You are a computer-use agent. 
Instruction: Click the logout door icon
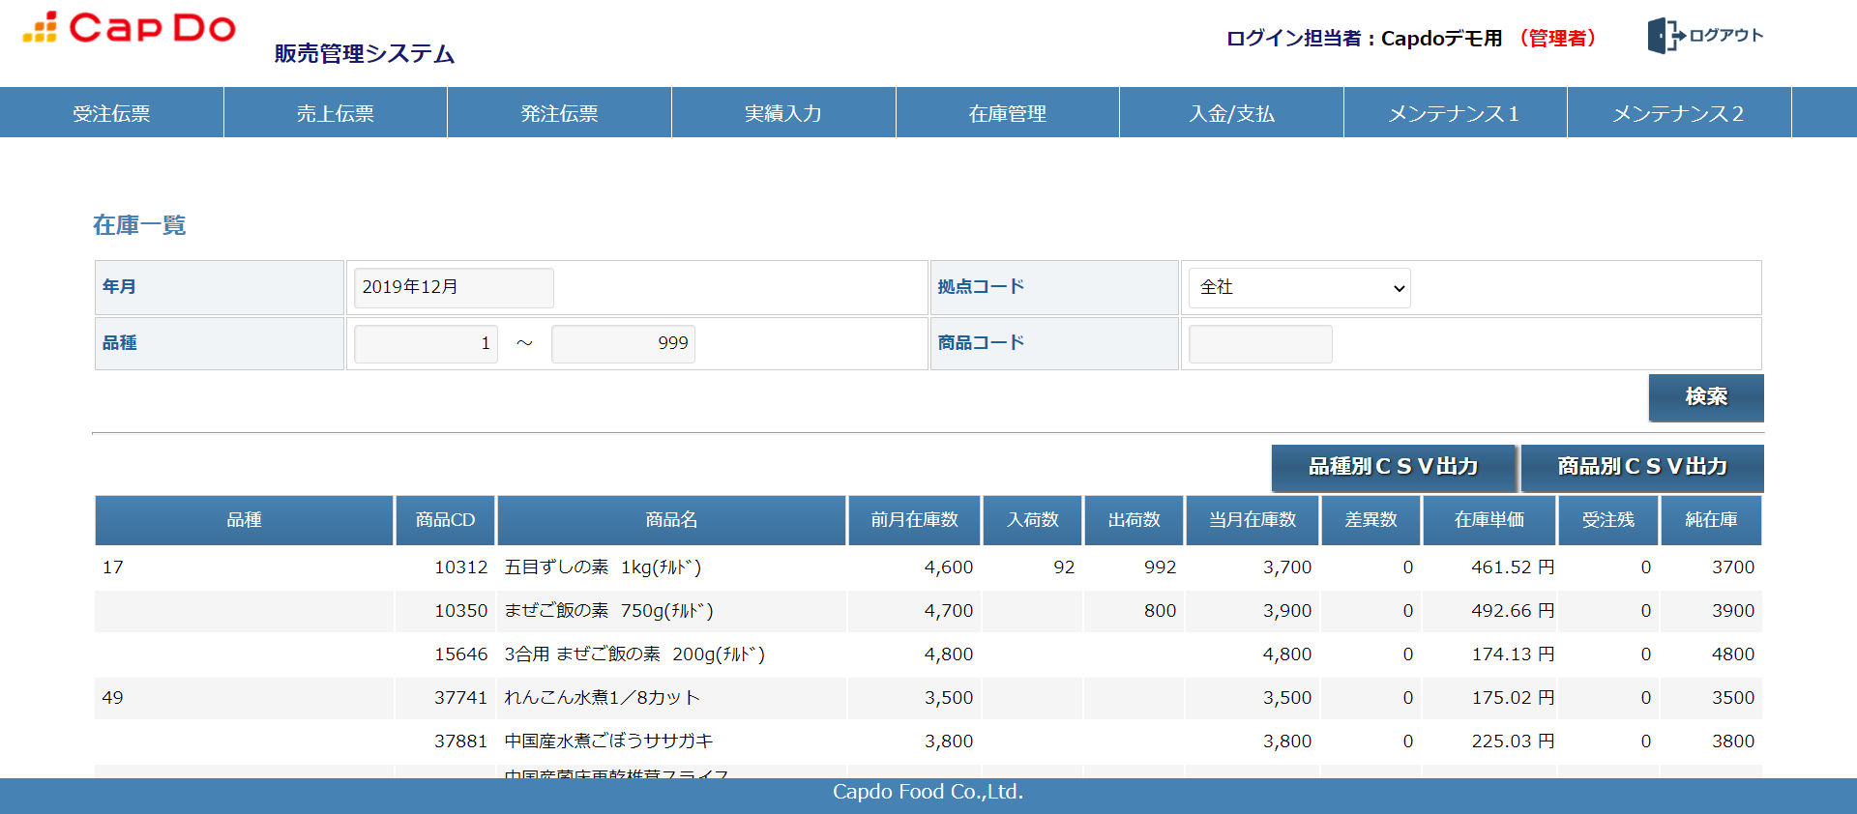click(1665, 36)
